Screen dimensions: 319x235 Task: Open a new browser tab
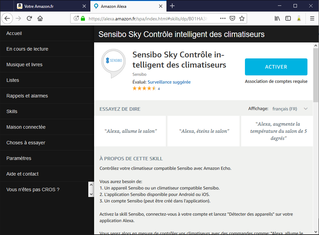coord(172,6)
